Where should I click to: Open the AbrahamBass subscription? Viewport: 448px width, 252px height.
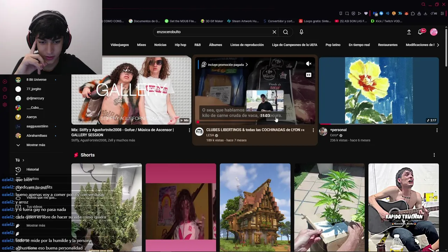click(x=36, y=135)
